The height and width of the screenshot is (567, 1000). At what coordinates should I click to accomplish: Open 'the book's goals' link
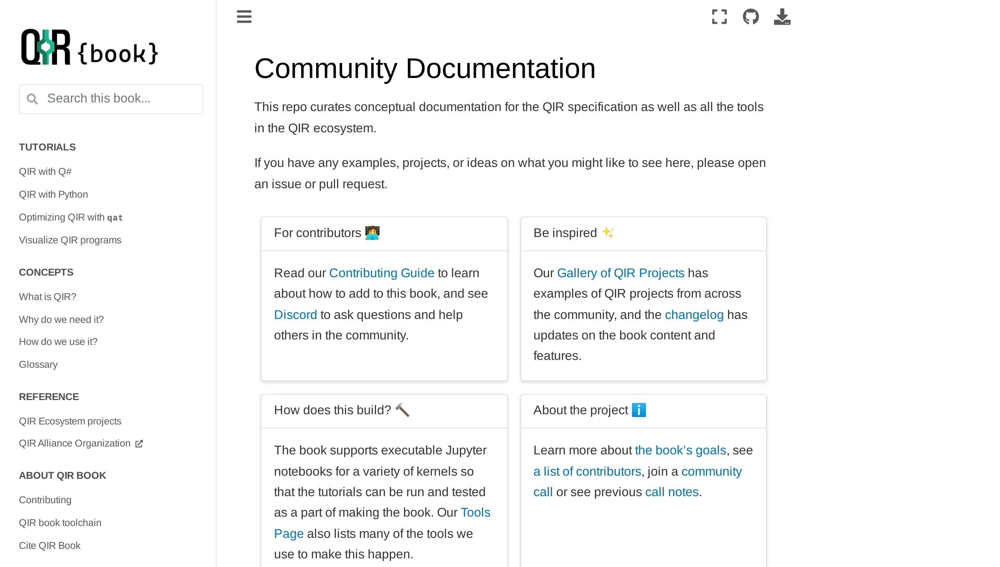(680, 450)
